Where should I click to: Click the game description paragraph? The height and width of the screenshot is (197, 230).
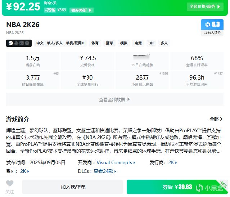click(113, 140)
